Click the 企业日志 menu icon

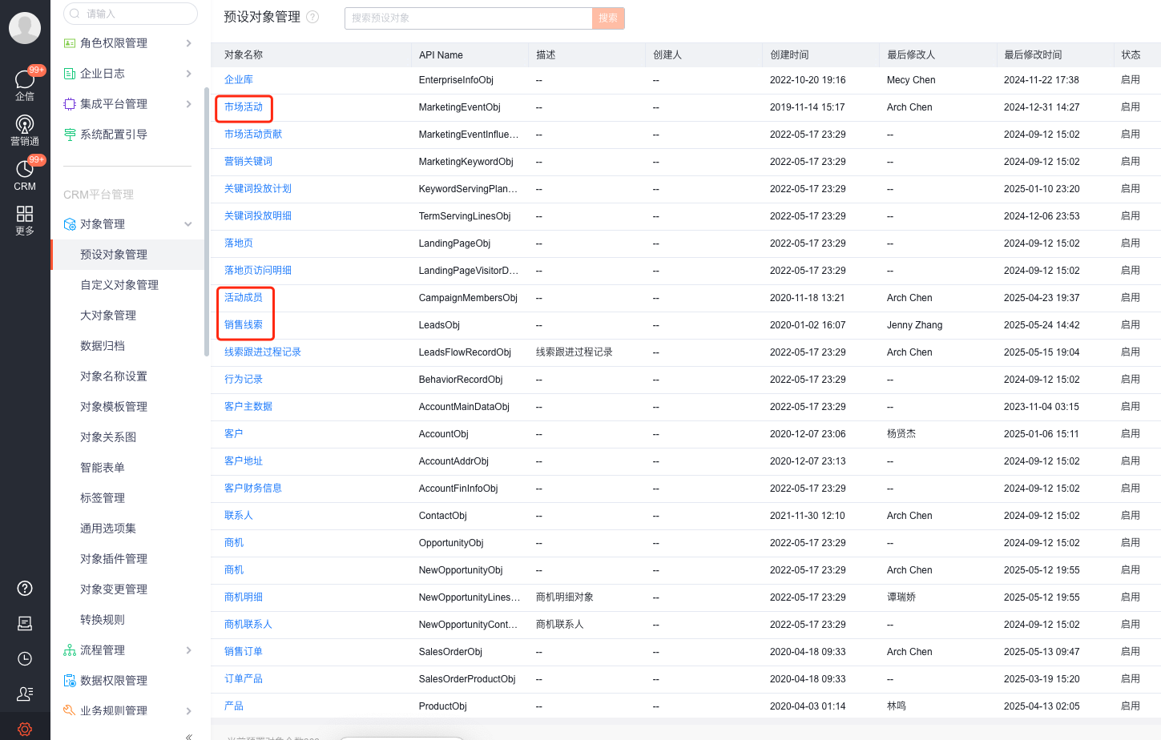coord(70,74)
